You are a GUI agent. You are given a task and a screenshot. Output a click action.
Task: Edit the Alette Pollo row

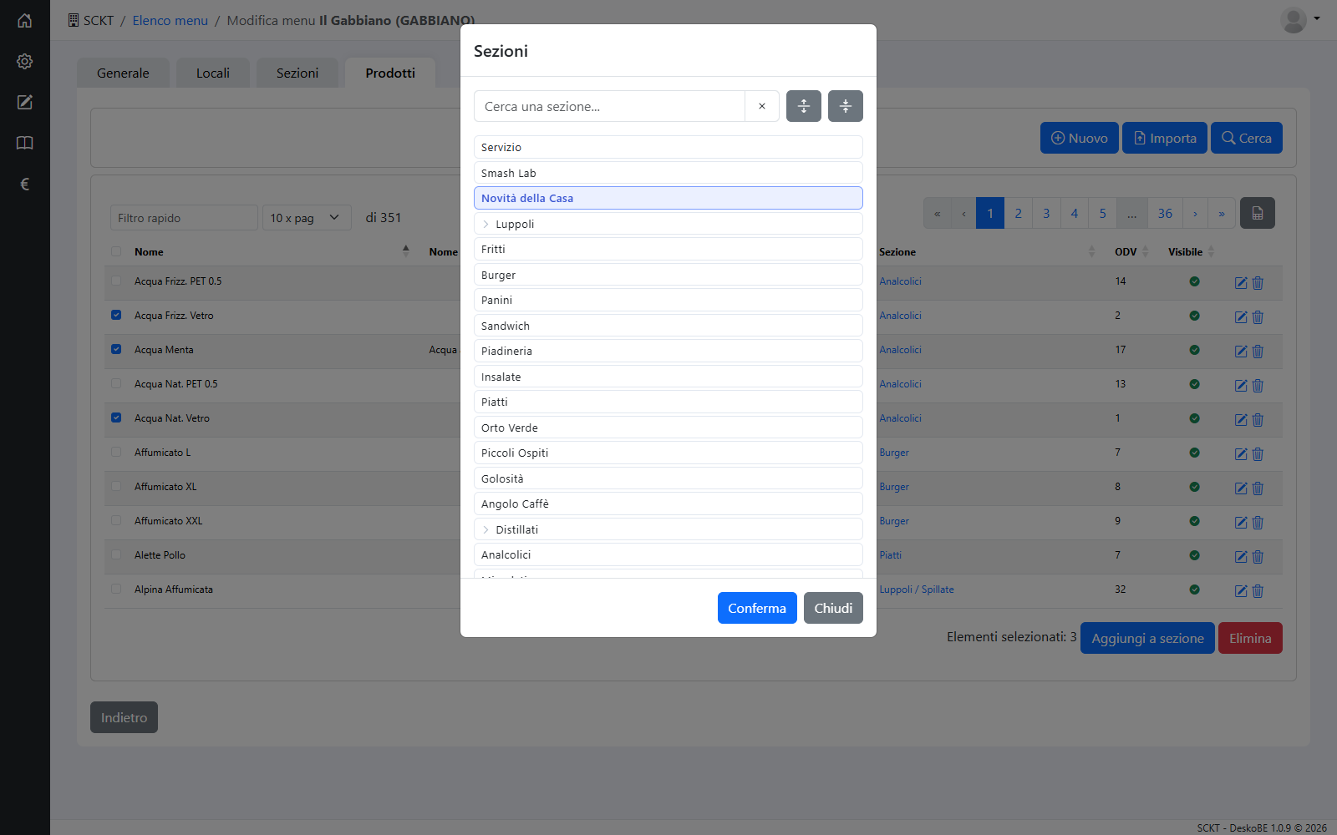(1241, 557)
